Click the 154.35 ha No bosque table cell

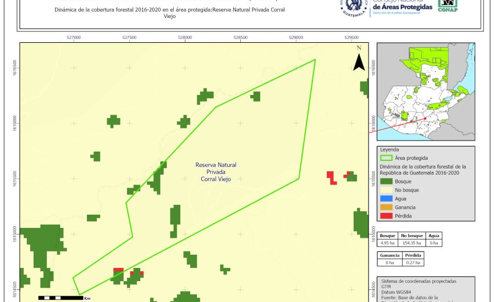(410, 243)
